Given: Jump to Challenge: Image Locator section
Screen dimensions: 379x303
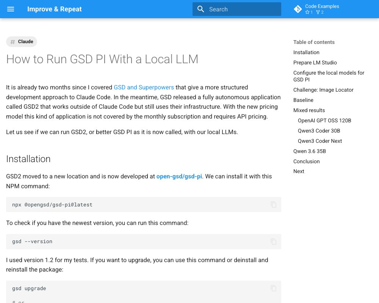Looking at the screenshot, I should click(323, 90).
